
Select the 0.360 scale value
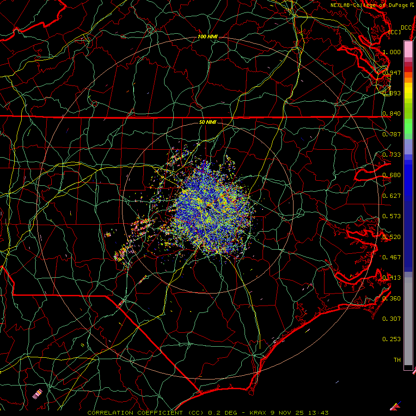(392, 298)
